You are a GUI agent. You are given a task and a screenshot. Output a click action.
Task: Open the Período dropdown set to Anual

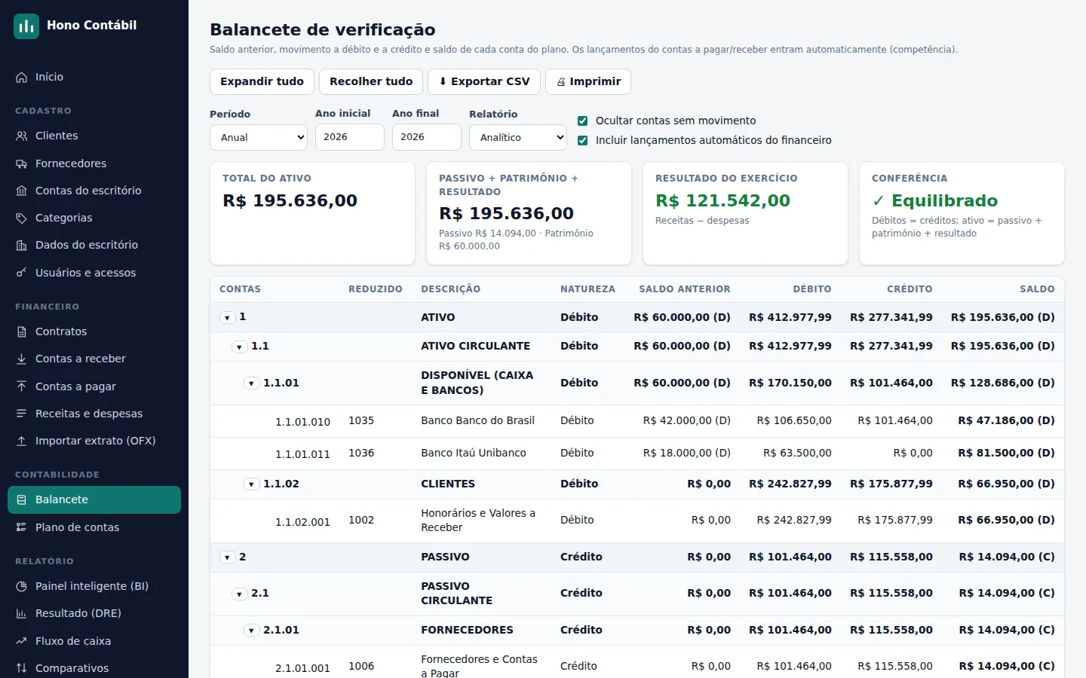259,137
